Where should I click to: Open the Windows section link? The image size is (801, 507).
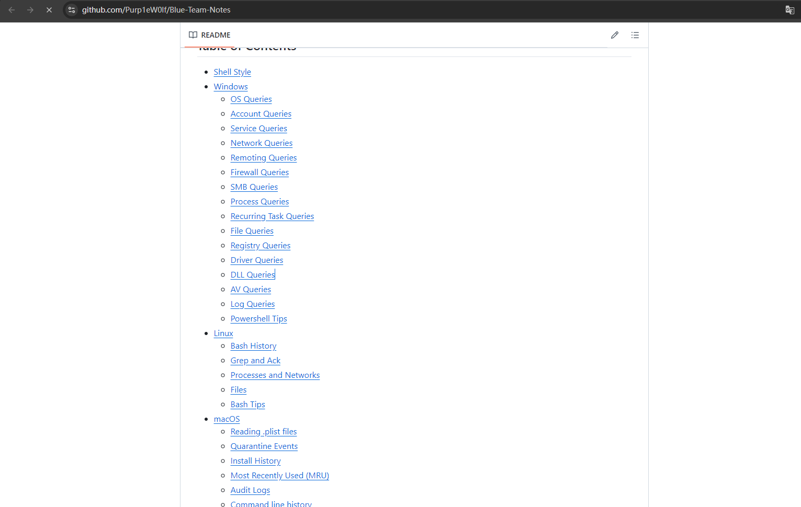coord(231,87)
